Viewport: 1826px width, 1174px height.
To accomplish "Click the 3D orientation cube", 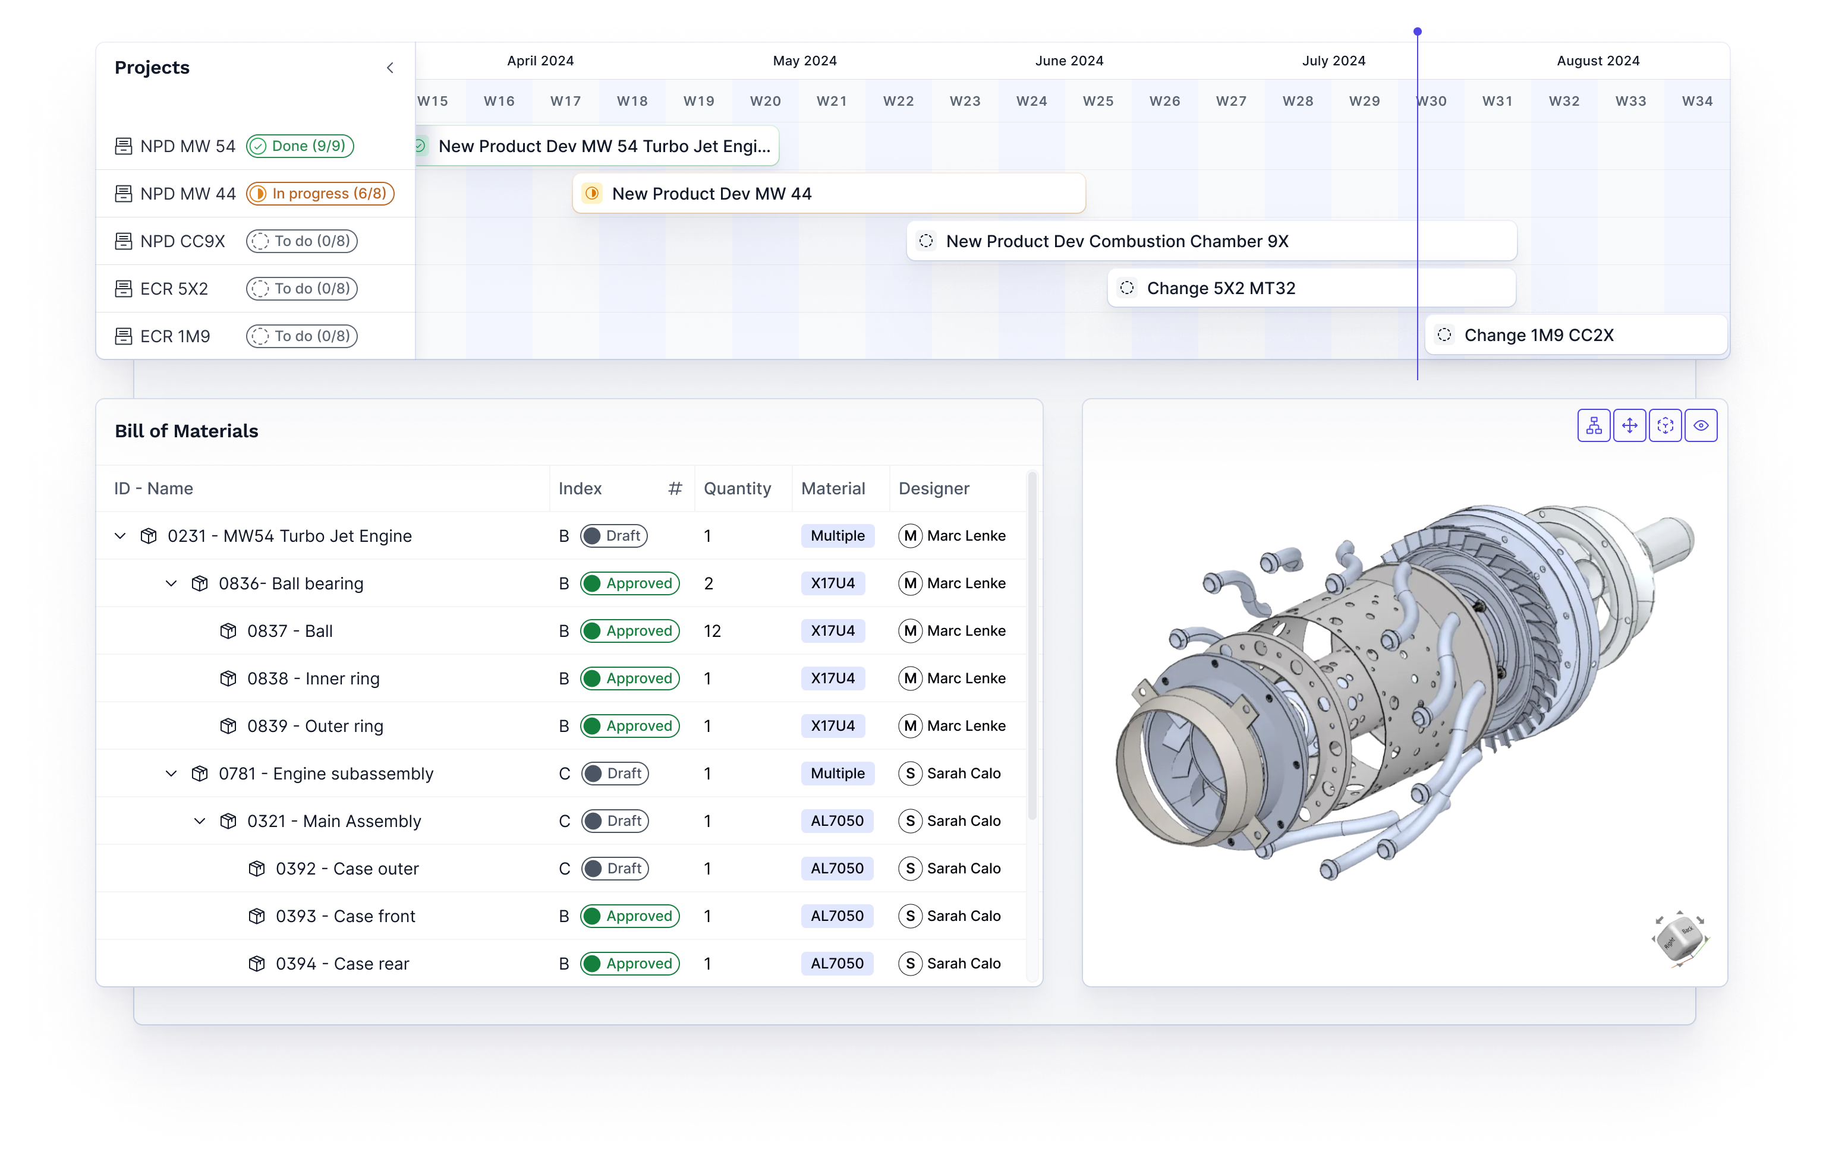I will pos(1680,938).
